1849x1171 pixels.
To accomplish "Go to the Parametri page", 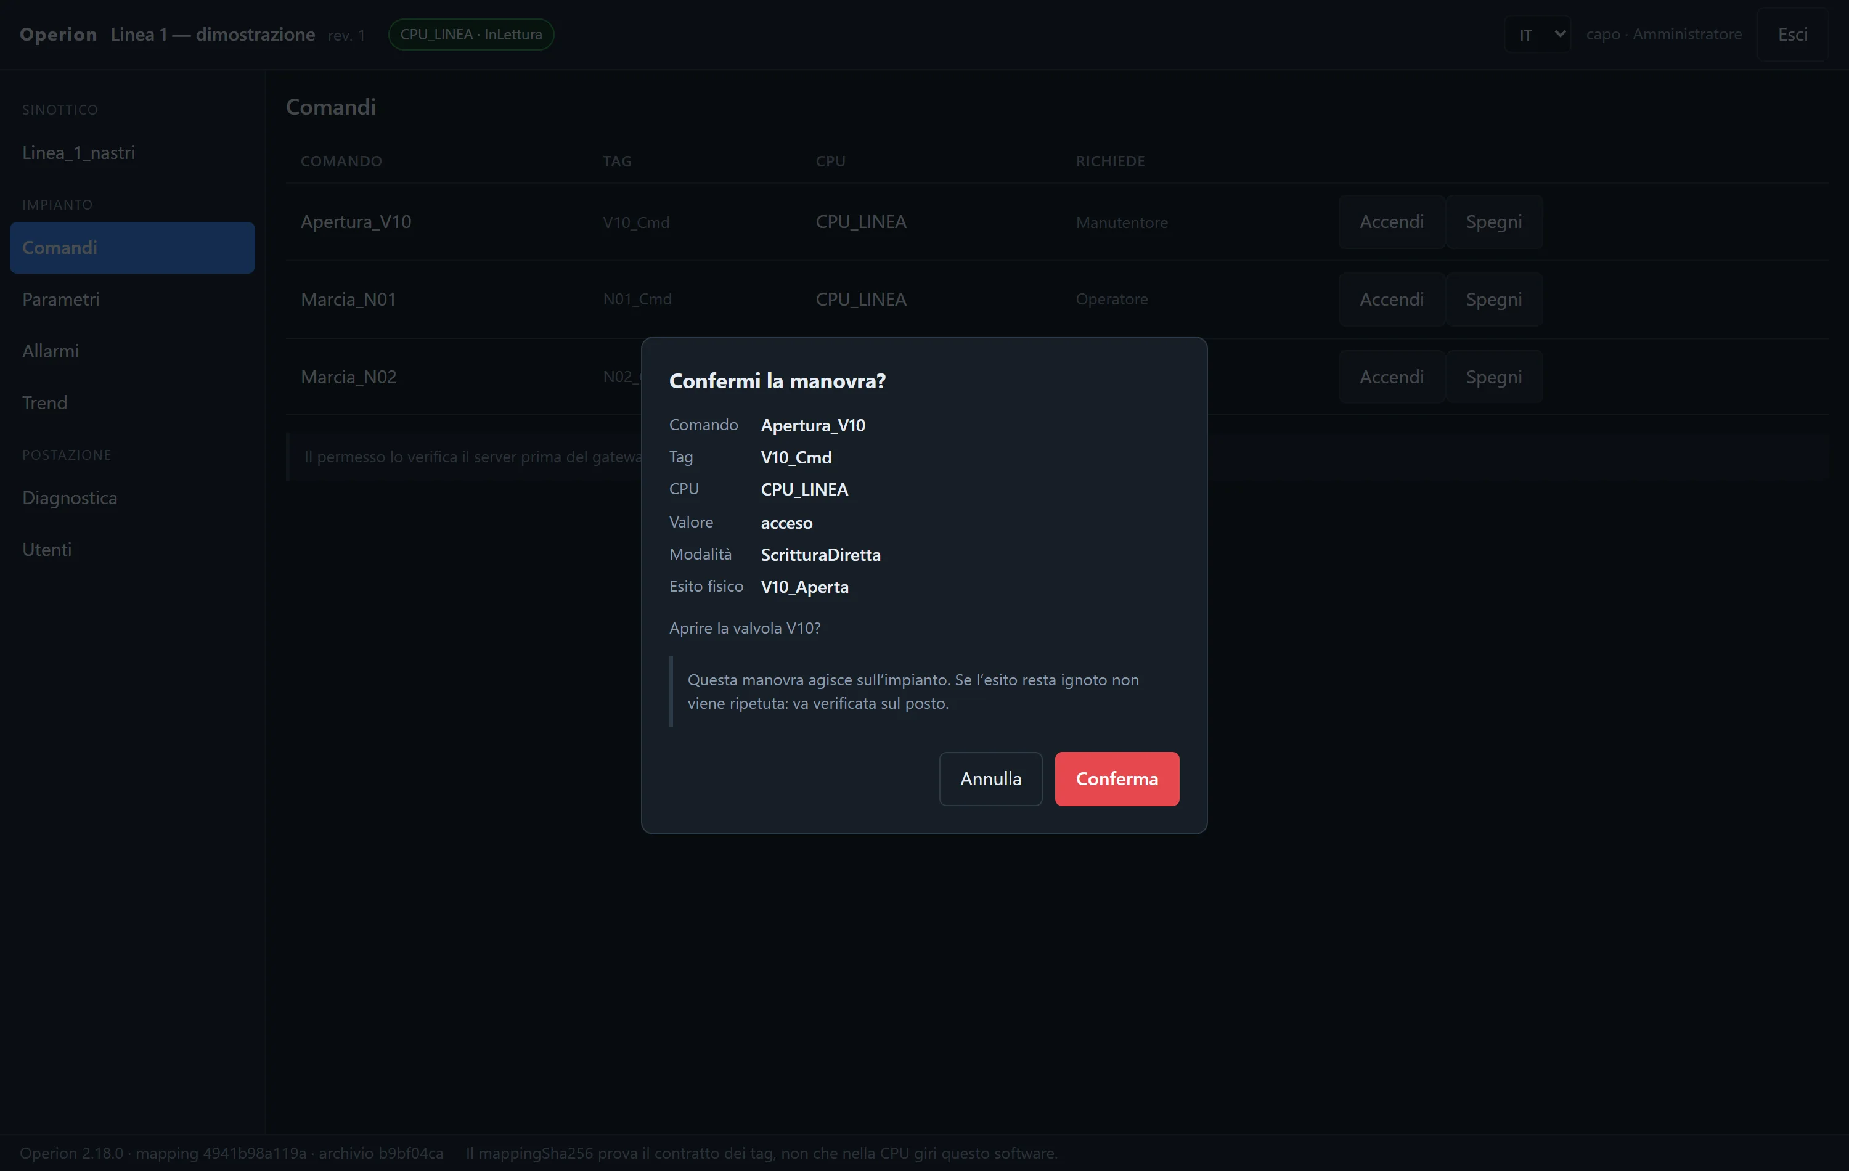I will coord(132,300).
